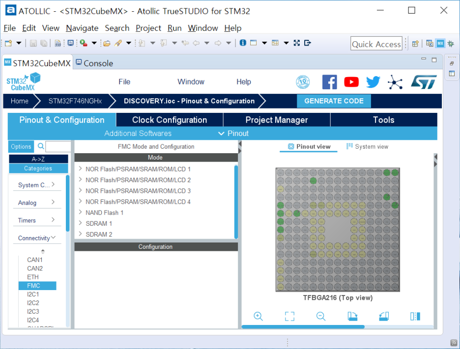Fit the chip to the view area
This screenshot has width=460, height=349.
pyautogui.click(x=289, y=316)
